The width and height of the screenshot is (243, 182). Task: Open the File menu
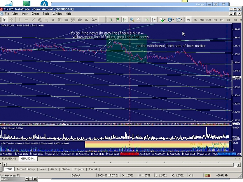point(7,14)
